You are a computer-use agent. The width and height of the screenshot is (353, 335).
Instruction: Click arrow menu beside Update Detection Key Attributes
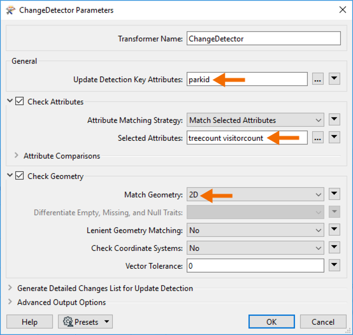335,79
